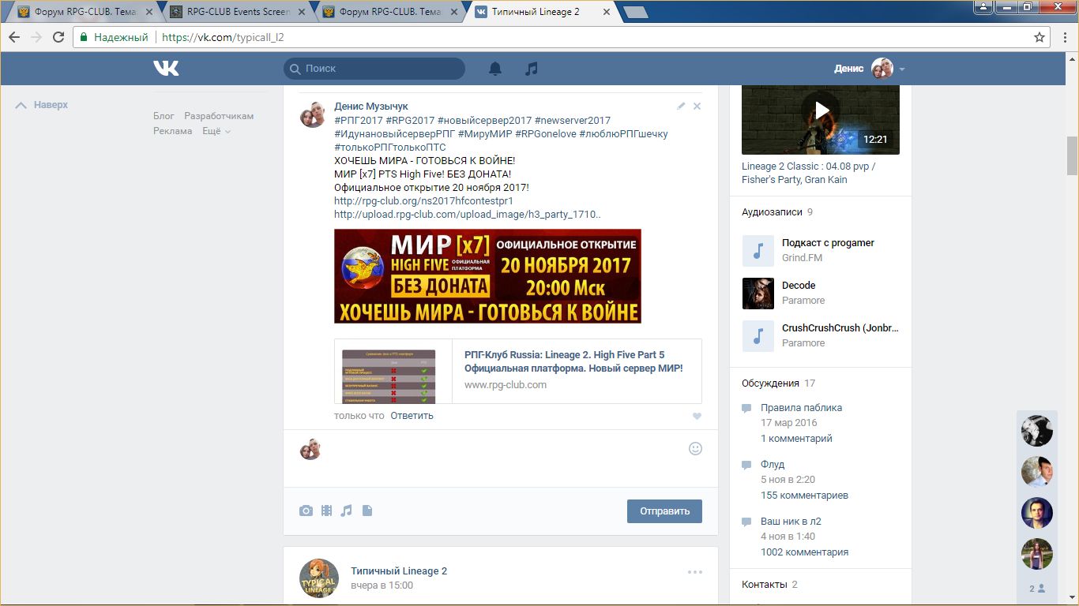
Task: Open a new browser tab
Action: [x=635, y=12]
